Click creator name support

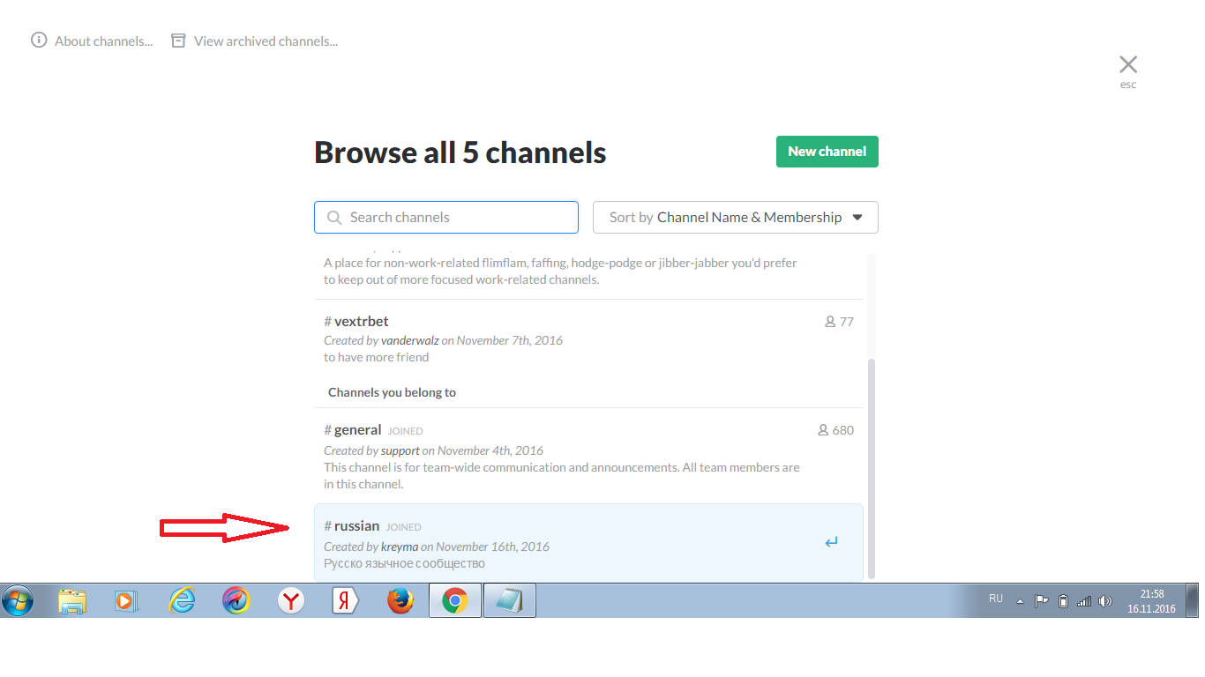pyautogui.click(x=400, y=450)
